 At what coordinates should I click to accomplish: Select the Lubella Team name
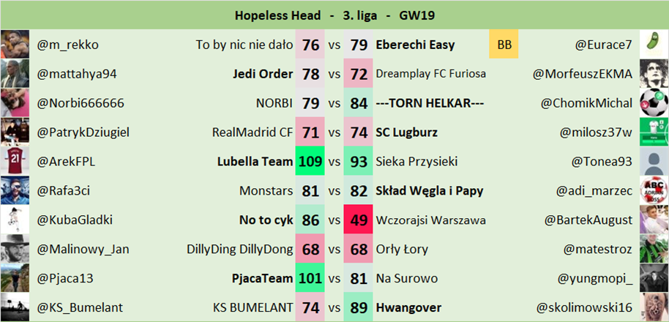[x=255, y=162]
